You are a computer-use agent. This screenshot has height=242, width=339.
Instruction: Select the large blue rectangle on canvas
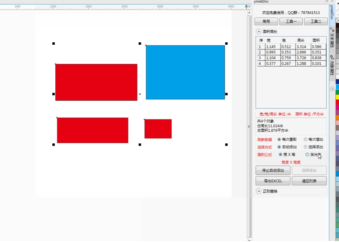(x=185, y=72)
